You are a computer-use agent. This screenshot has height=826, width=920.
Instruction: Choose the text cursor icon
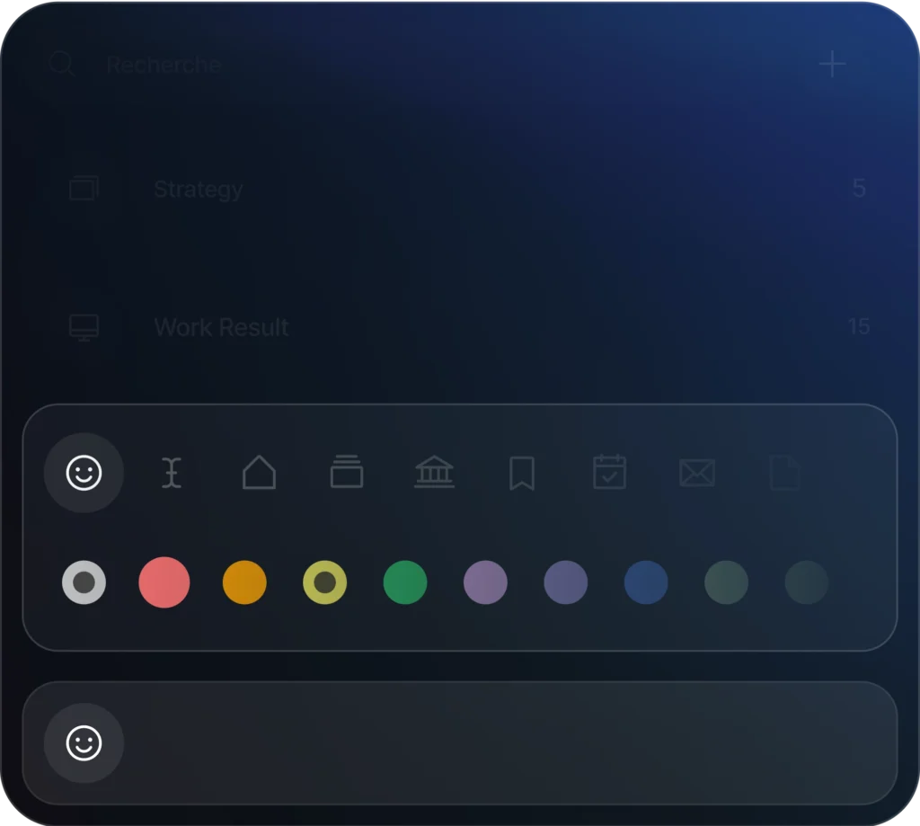[172, 473]
